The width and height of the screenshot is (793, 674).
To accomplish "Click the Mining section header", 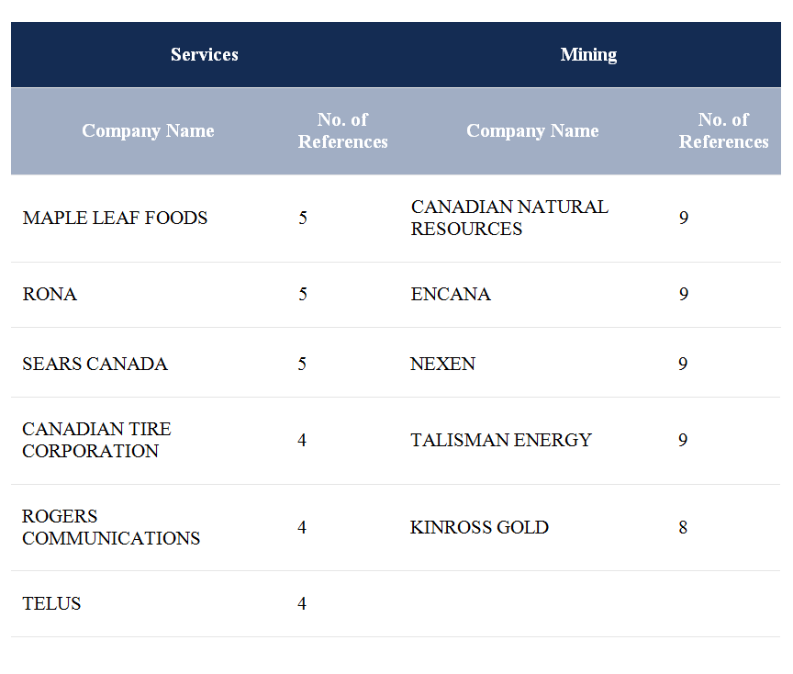I will (588, 55).
